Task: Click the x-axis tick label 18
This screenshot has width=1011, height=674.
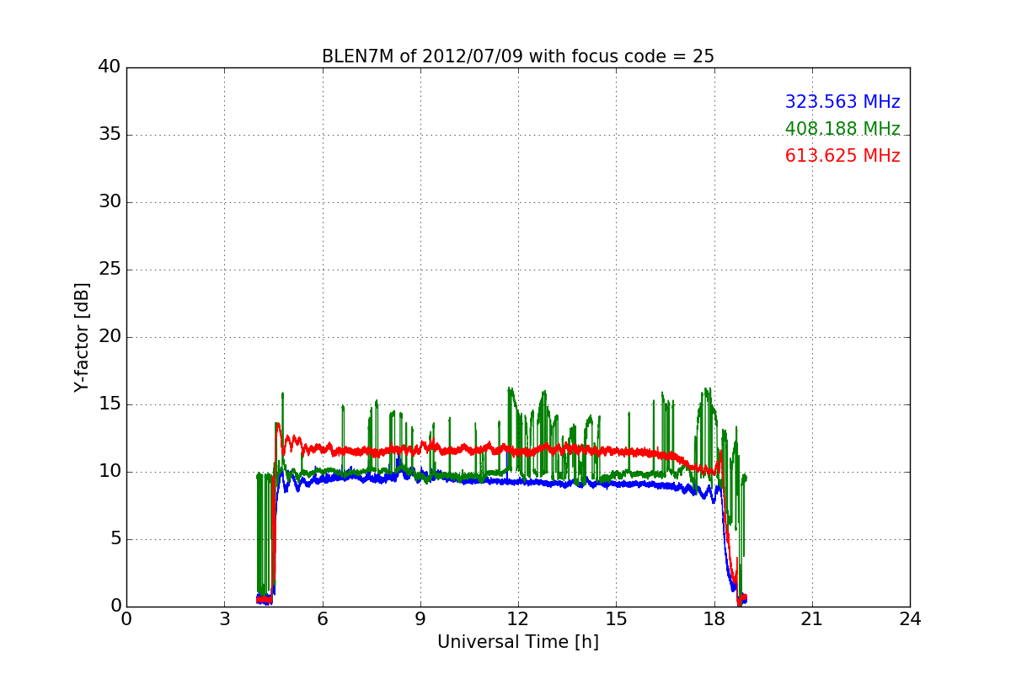Action: tap(714, 619)
